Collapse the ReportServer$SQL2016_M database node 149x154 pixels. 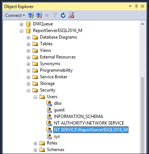[21, 31]
